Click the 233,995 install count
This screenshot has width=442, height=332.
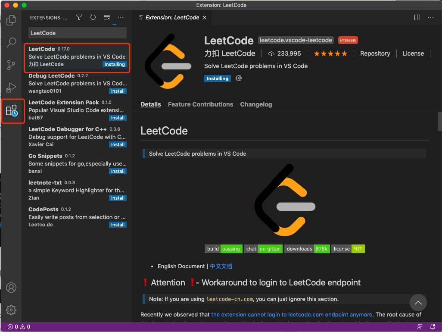(x=284, y=53)
